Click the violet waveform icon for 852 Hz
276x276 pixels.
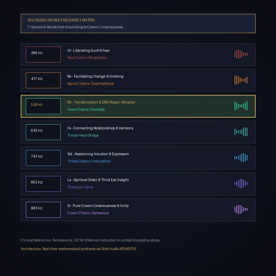[x=241, y=184]
